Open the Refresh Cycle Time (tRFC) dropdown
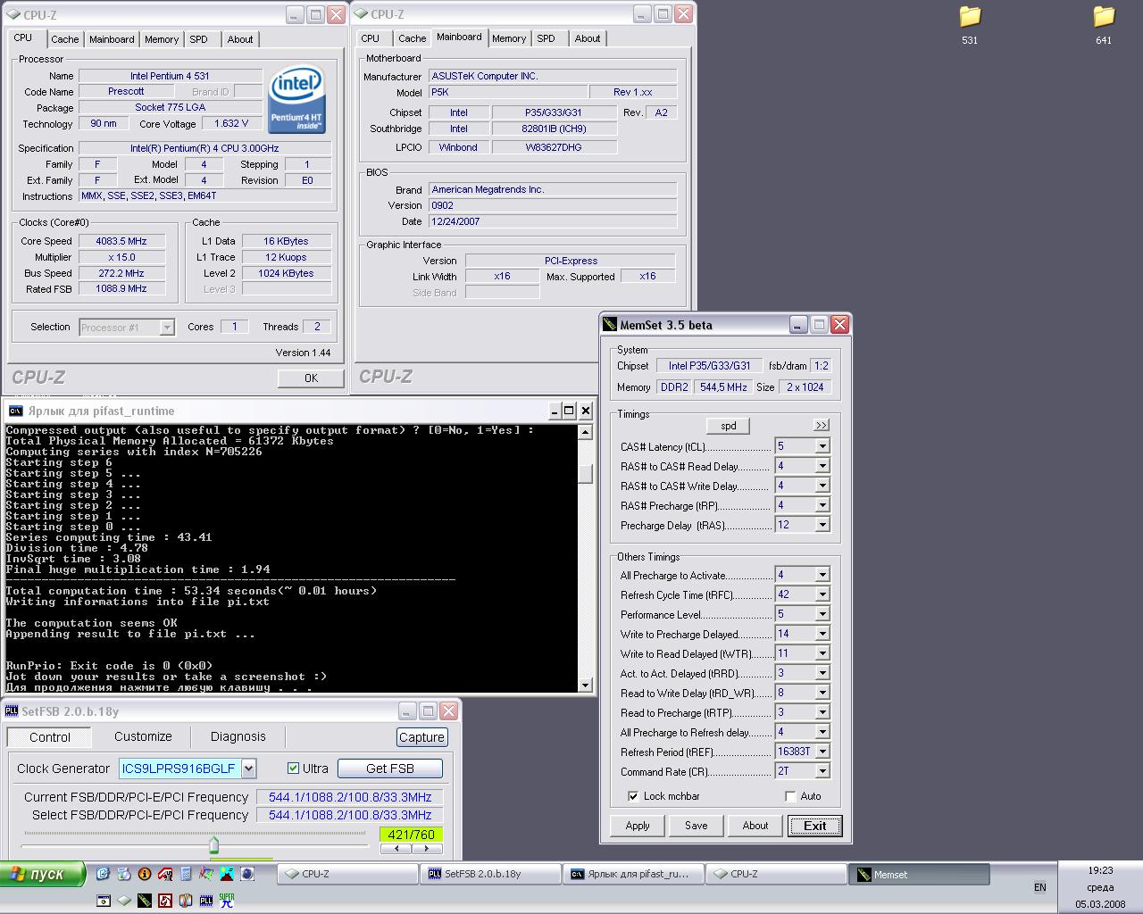This screenshot has height=914, width=1143. coord(822,594)
